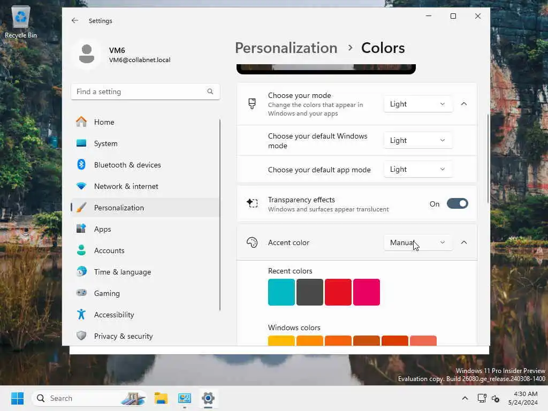Select the salmon Windows color swatch
The height and width of the screenshot is (411, 548).
point(423,340)
